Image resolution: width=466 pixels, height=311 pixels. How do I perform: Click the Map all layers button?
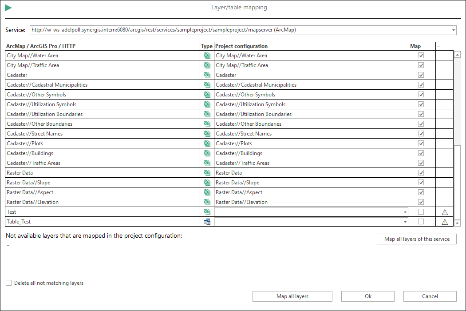[x=292, y=296]
